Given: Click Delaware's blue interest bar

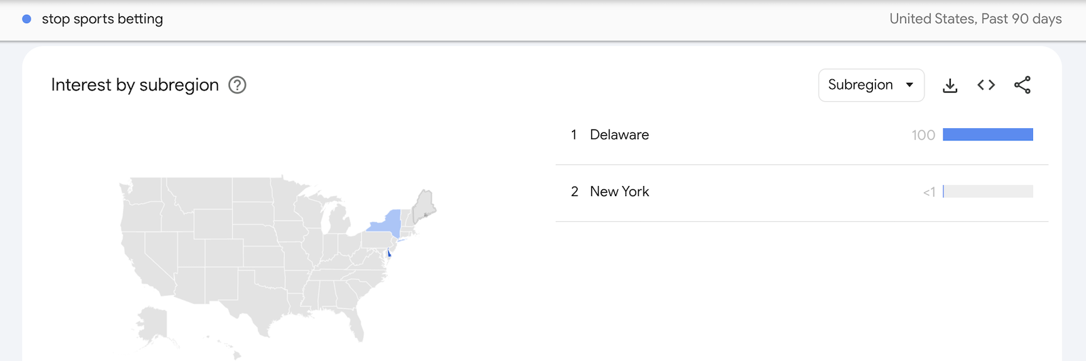Looking at the screenshot, I should (x=988, y=135).
